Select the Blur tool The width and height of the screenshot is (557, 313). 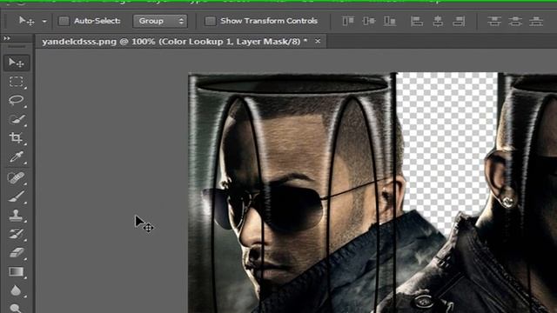tap(17, 290)
